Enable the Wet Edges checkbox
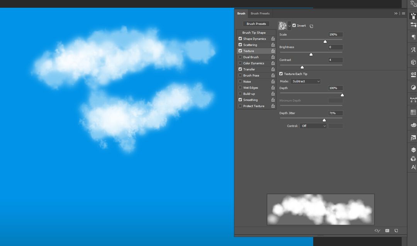The height and width of the screenshot is (246, 417). [x=240, y=88]
